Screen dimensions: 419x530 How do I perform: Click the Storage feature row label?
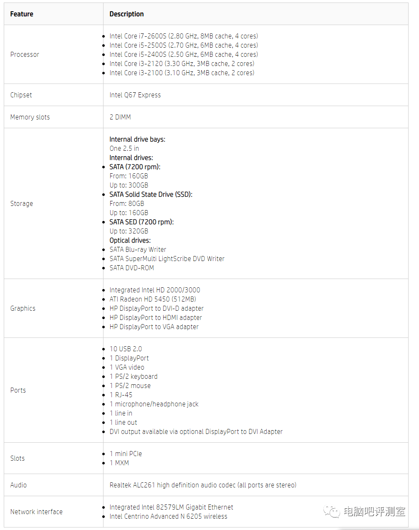tap(22, 203)
